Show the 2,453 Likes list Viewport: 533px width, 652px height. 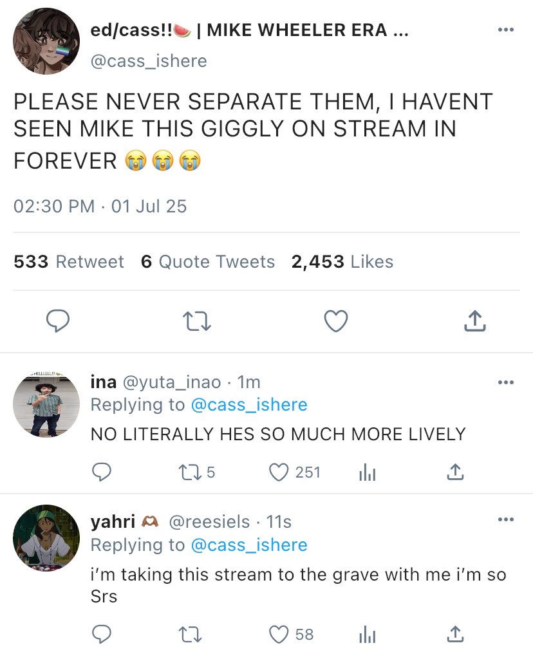(342, 262)
